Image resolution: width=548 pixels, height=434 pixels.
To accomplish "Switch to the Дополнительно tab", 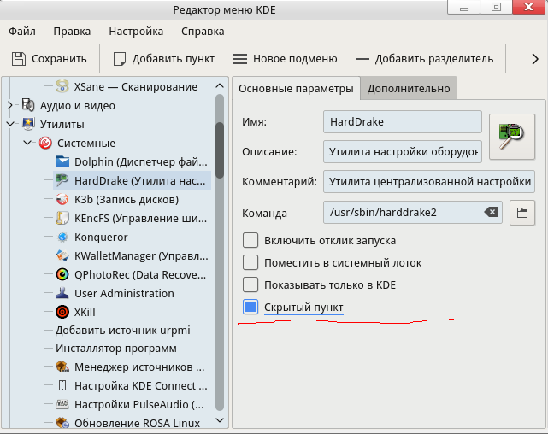I will point(409,88).
